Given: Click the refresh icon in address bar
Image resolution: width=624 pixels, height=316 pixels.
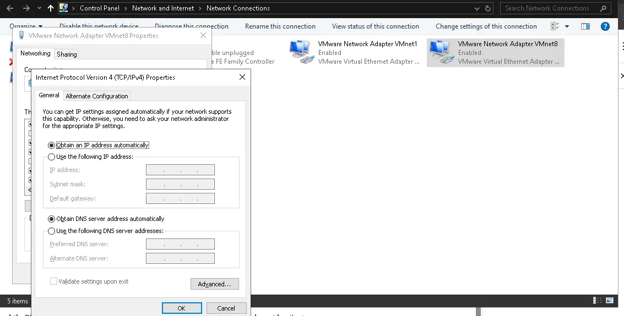Looking at the screenshot, I should (x=488, y=8).
